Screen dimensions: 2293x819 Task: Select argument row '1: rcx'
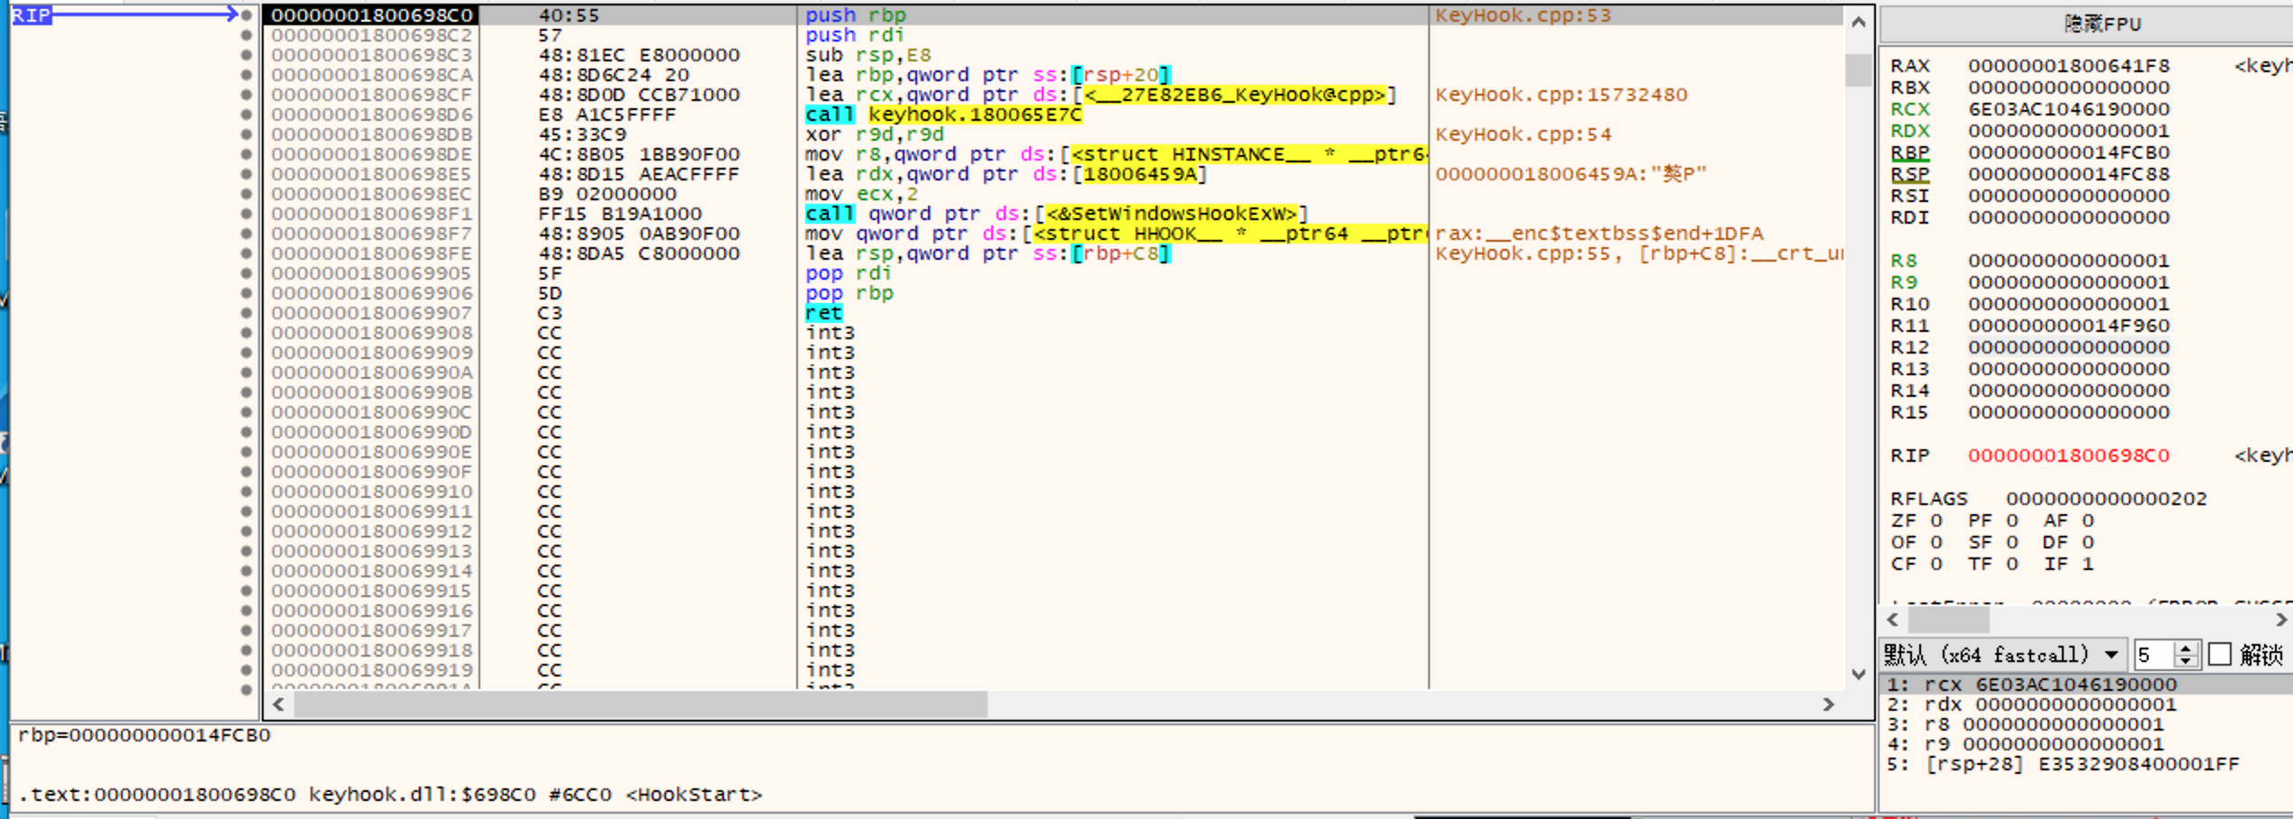coord(2086,685)
